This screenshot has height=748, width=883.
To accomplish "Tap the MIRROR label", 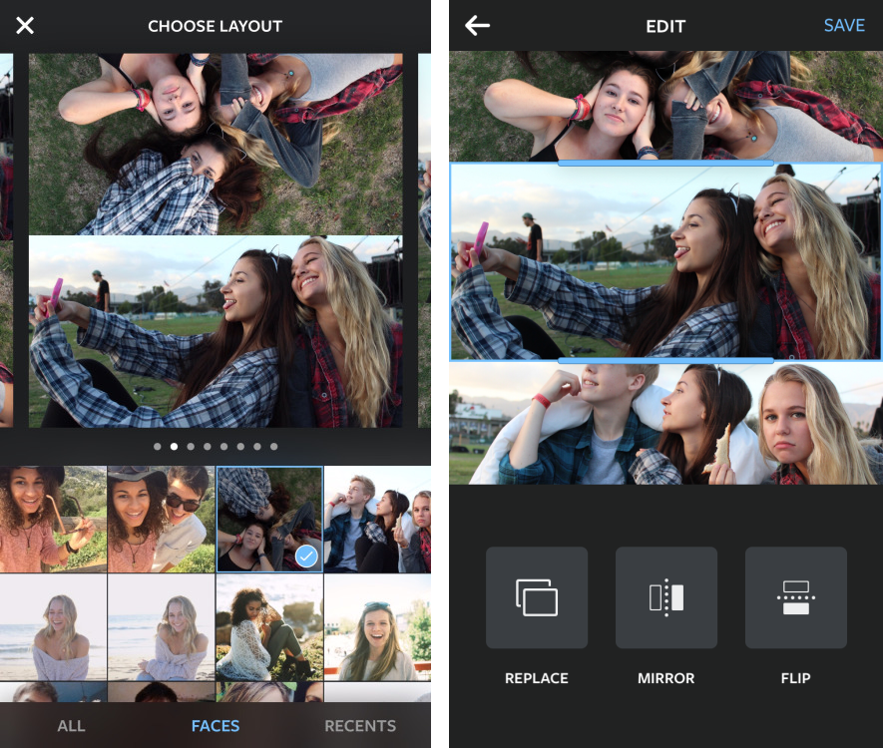I will [x=666, y=678].
